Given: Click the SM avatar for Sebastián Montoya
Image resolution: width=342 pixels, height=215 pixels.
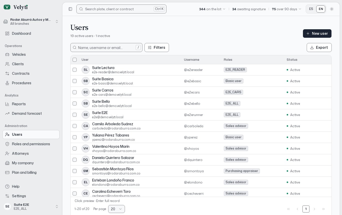Looking at the screenshot, I should 86,171.
